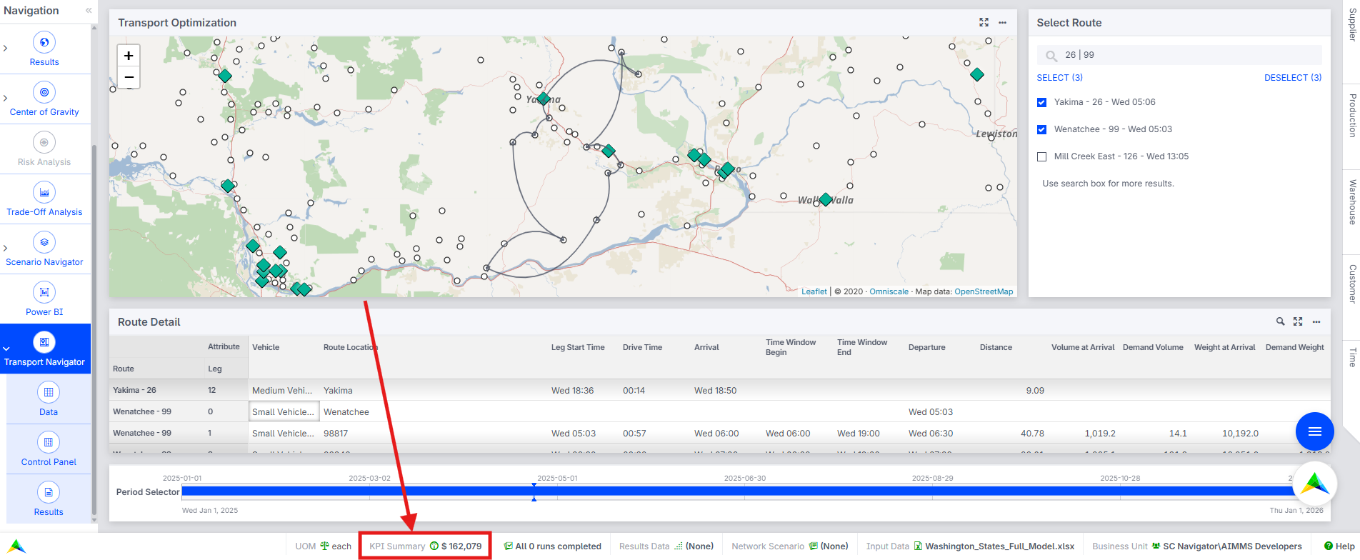Uncheck Yakima - 26 - Wed 05:06 route

click(1041, 102)
